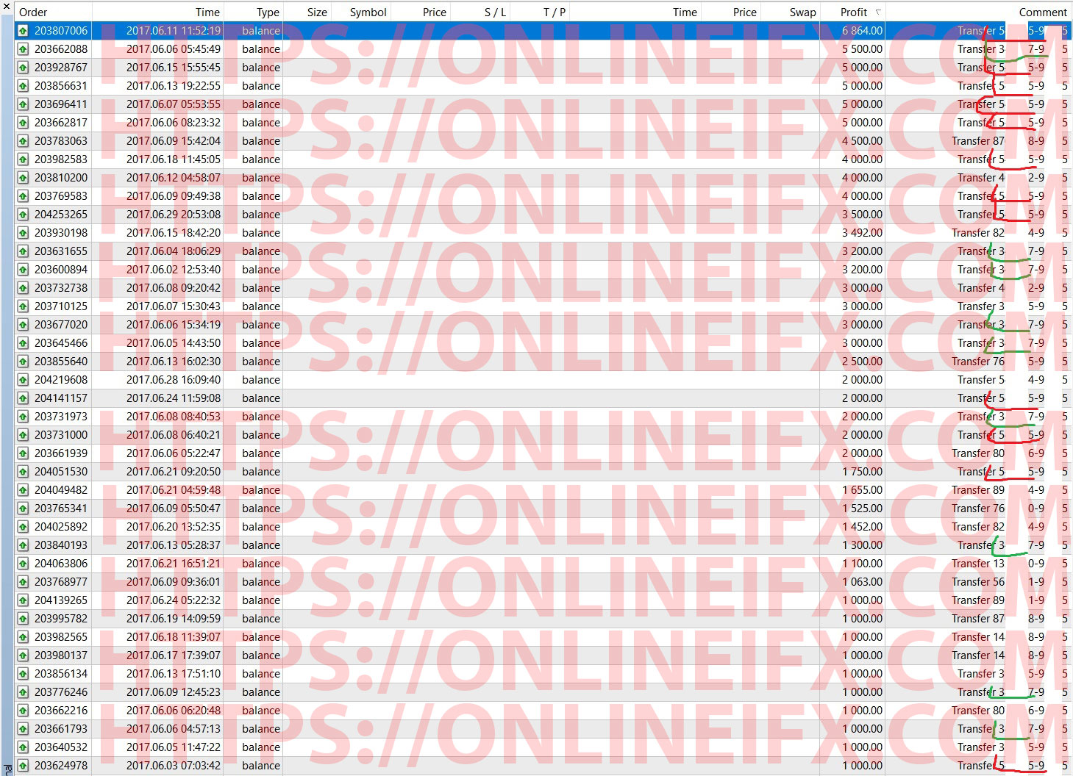Click the time 2017.06.09 09:36:01
Viewport: 1073px width, 776px height.
(174, 582)
